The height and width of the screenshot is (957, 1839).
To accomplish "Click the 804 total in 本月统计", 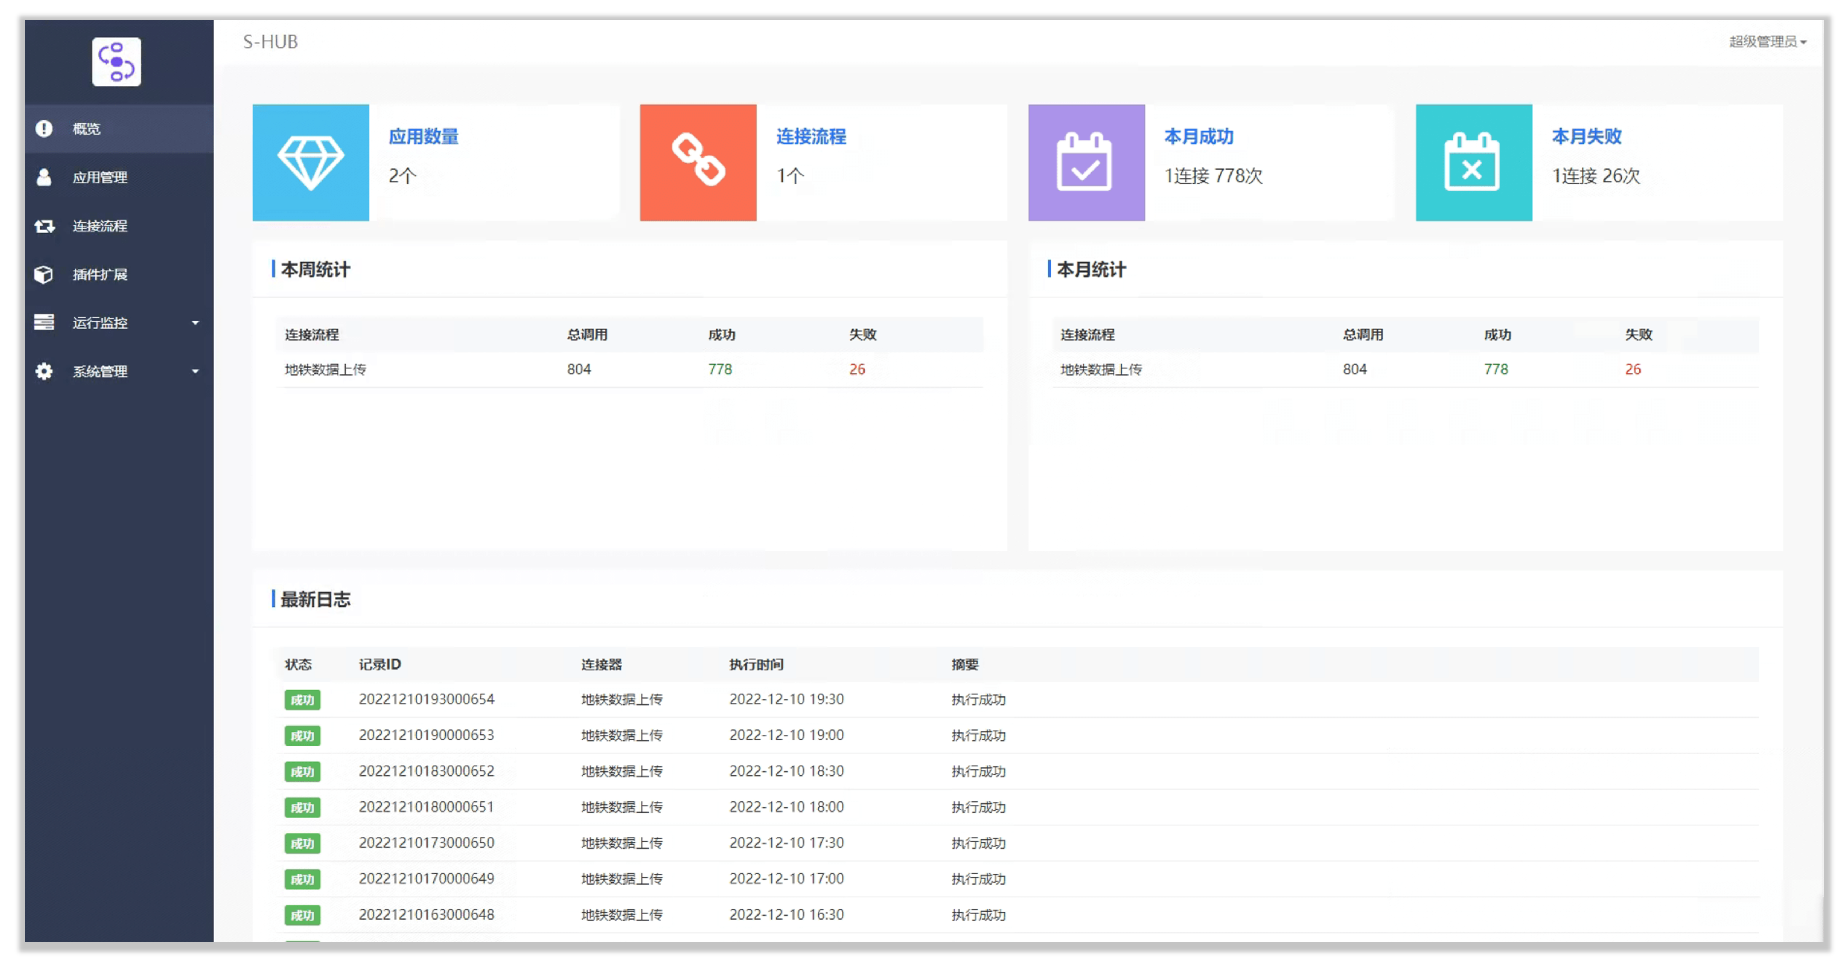I will [1355, 369].
